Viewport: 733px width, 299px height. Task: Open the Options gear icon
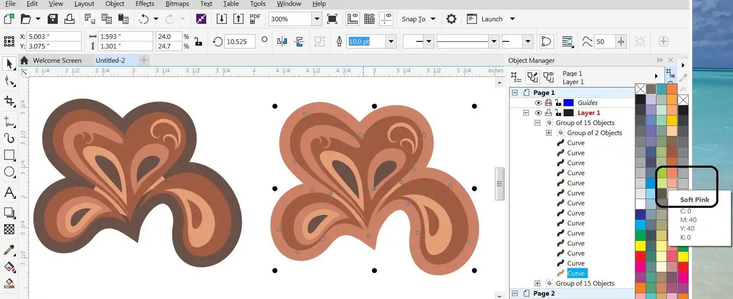(451, 19)
